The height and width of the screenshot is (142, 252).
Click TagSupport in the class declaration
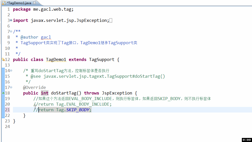[102, 59]
